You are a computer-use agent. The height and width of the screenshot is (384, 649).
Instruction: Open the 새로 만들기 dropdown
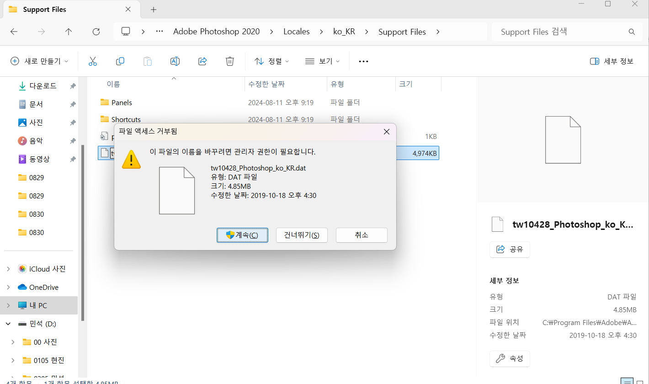tap(39, 61)
